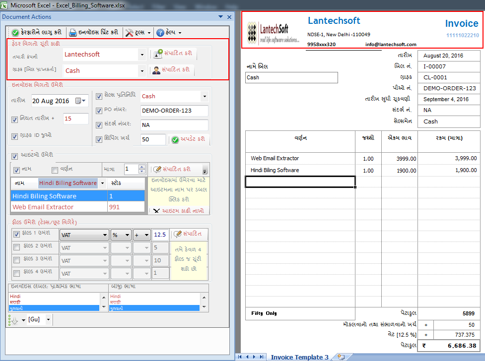
Task: Select the Hindi Biling Software item row
Action: pyautogui.click(x=77, y=196)
